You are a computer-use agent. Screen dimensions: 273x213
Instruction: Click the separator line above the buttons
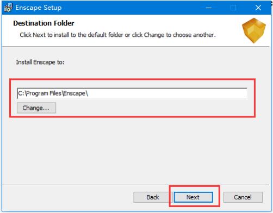point(136,185)
